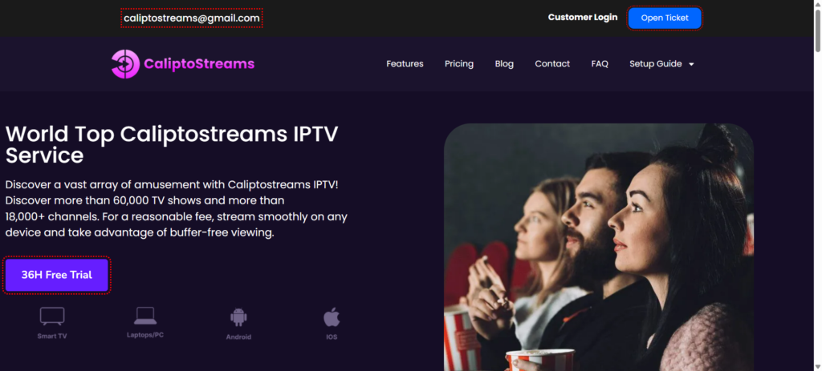Click the caliptostreams@gmail.com email link
The height and width of the screenshot is (371, 822).
pyautogui.click(x=192, y=18)
